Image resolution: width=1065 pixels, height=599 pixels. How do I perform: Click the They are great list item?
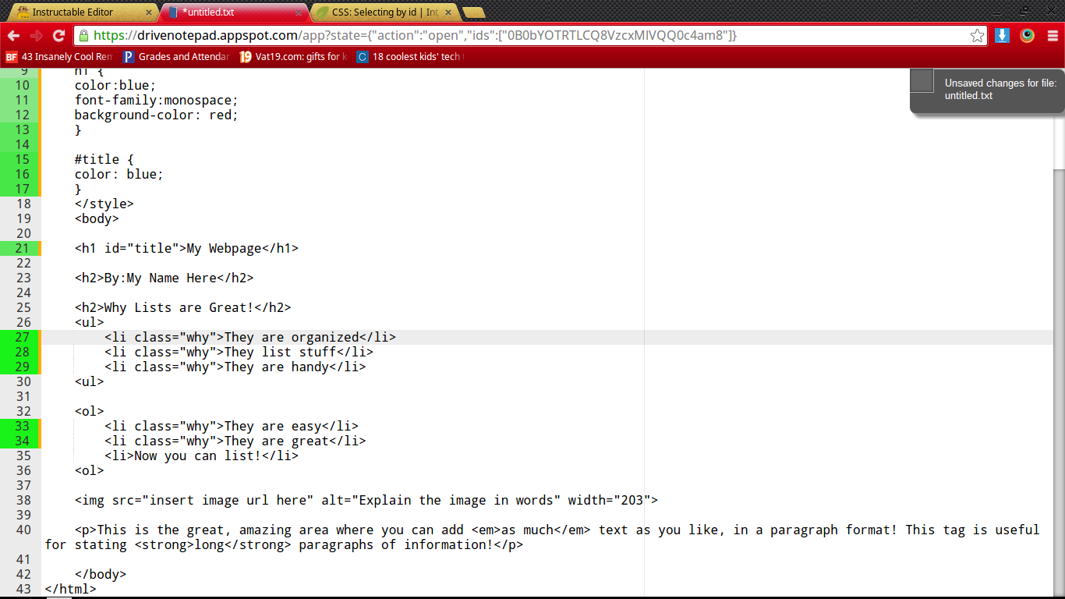point(235,441)
